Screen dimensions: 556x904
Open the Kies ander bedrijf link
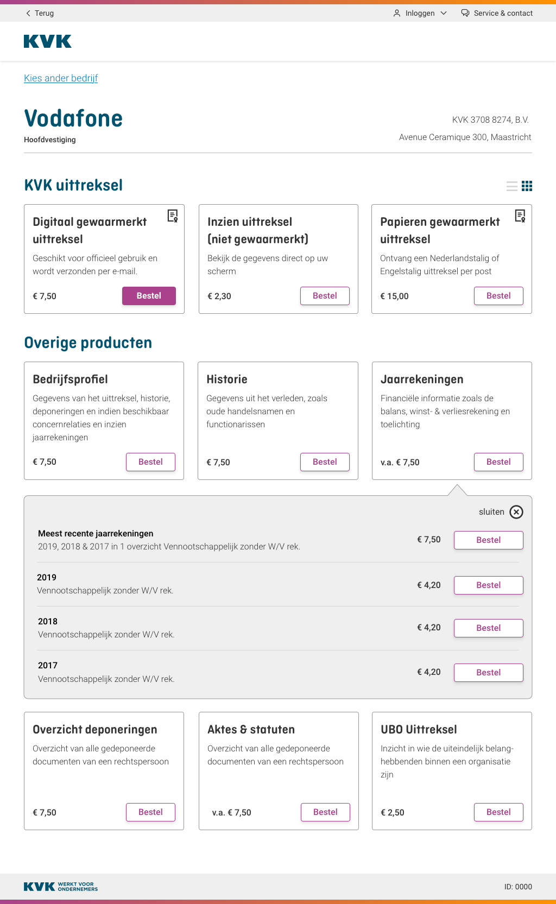(x=61, y=78)
